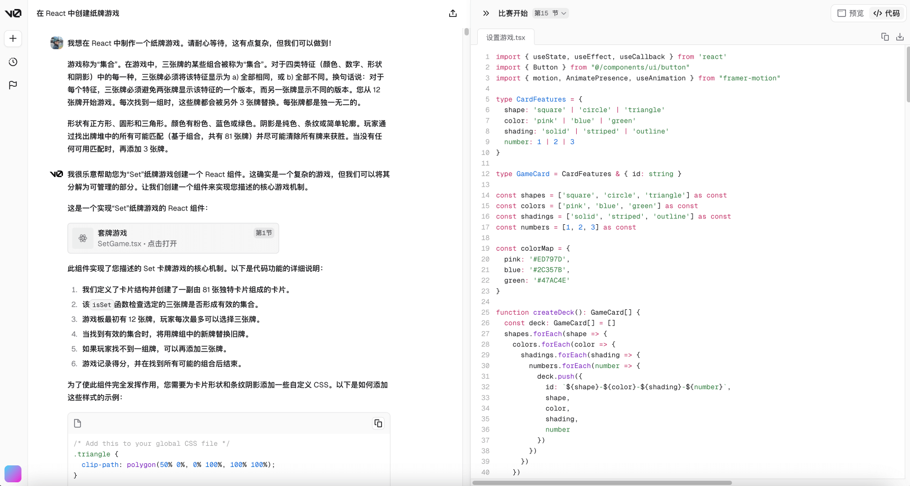Start a new chat with the plus icon

pyautogui.click(x=13, y=38)
